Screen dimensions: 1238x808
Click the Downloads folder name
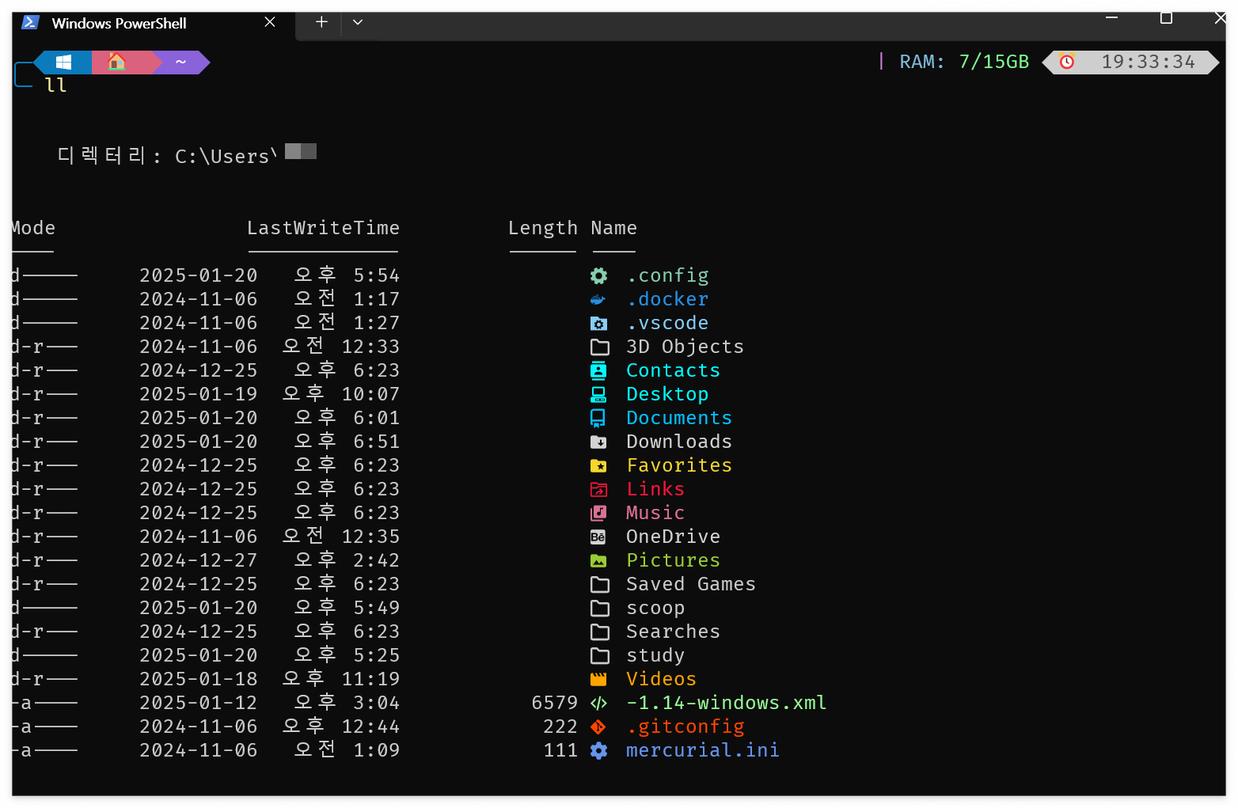679,442
